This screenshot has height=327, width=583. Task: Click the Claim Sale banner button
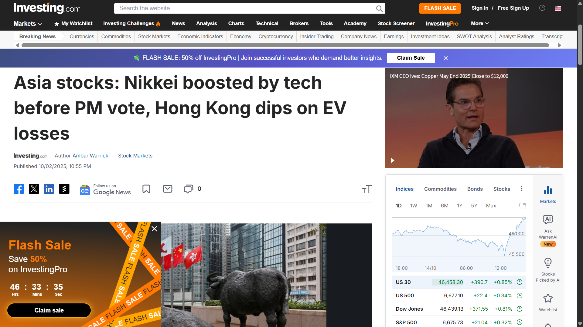[x=411, y=58]
